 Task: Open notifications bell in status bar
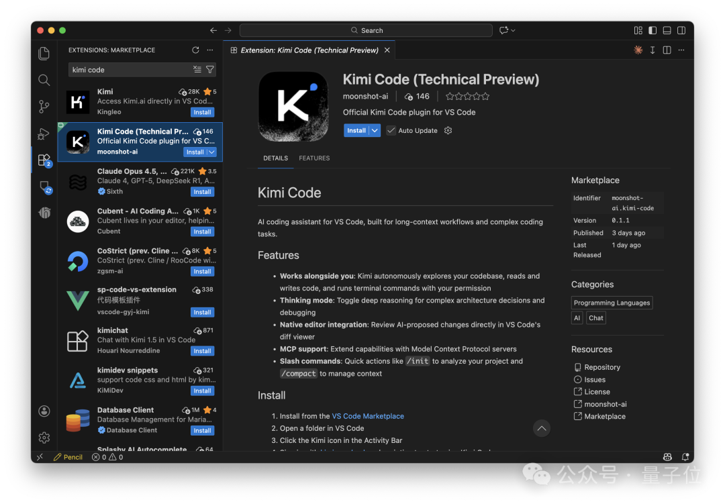pos(685,457)
